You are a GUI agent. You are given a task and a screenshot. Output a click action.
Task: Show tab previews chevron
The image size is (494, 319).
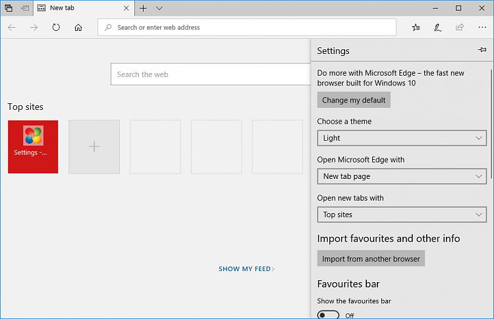click(159, 8)
